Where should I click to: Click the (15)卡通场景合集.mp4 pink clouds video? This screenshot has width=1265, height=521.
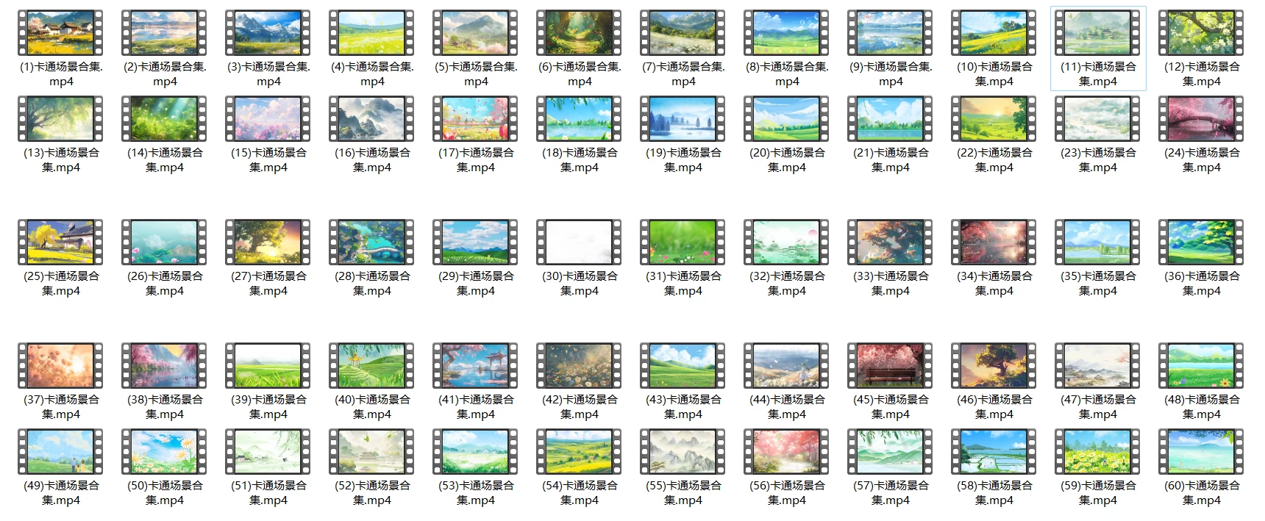pos(268,118)
